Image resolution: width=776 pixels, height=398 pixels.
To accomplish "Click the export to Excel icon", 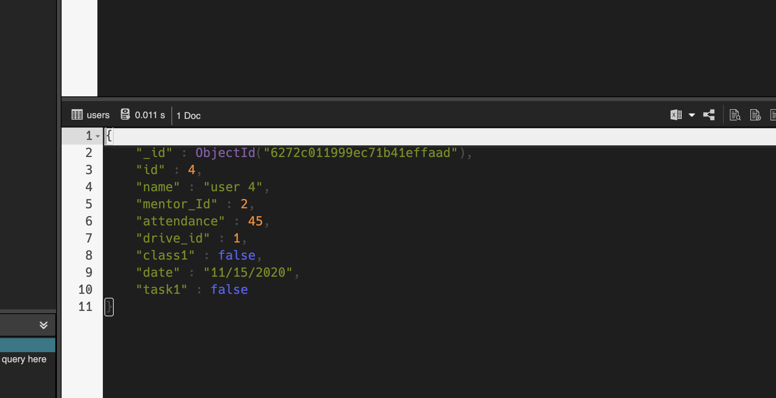I will [x=676, y=115].
